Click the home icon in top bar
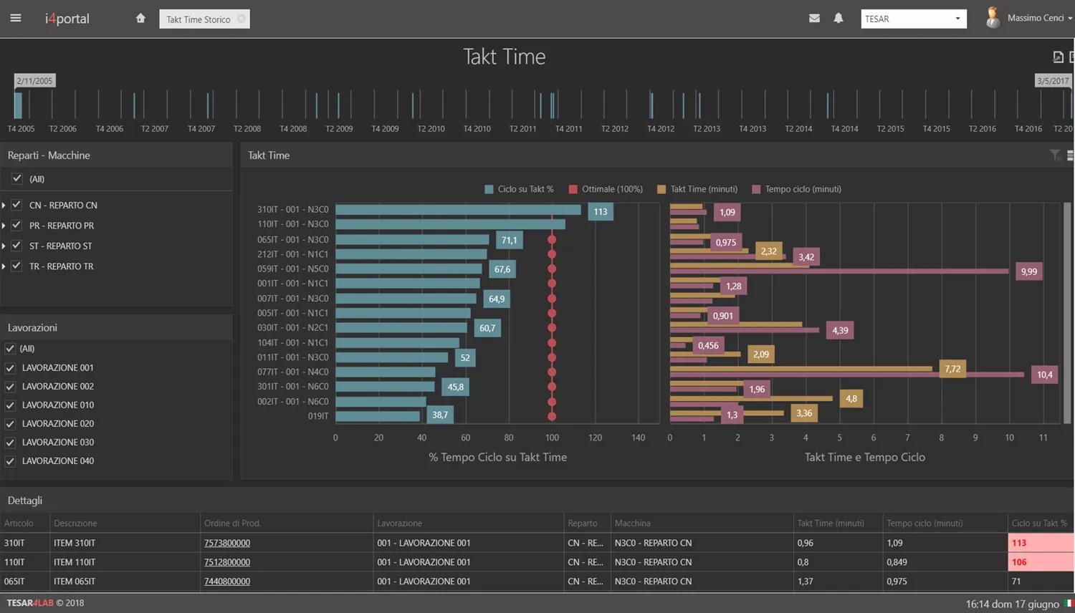 click(x=140, y=18)
